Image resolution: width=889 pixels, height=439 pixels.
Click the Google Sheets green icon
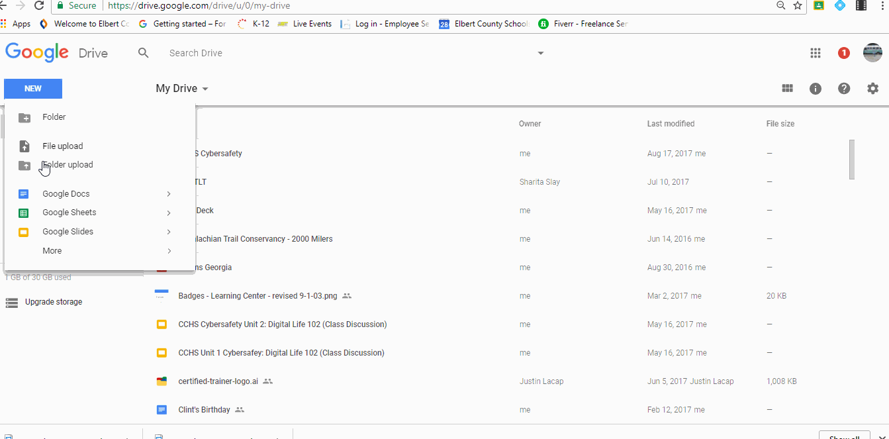(x=24, y=213)
